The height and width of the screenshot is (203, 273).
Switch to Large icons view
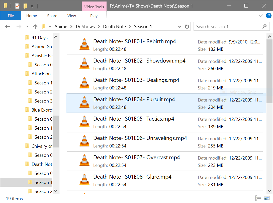[x=266, y=198]
